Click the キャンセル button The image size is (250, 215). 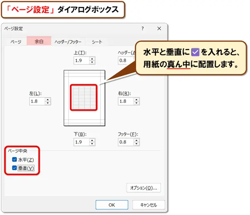149,205
